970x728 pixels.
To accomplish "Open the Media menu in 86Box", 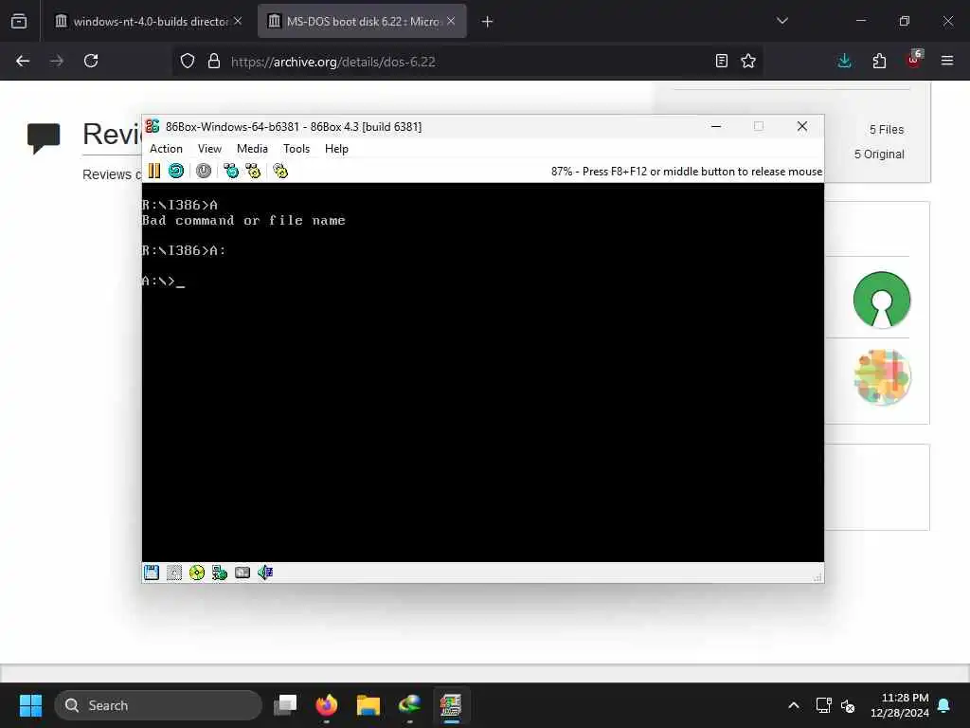I will (x=252, y=149).
